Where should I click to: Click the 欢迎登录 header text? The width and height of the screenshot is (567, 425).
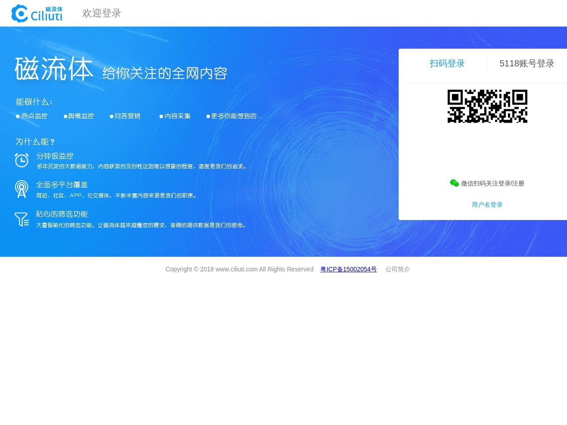click(101, 13)
